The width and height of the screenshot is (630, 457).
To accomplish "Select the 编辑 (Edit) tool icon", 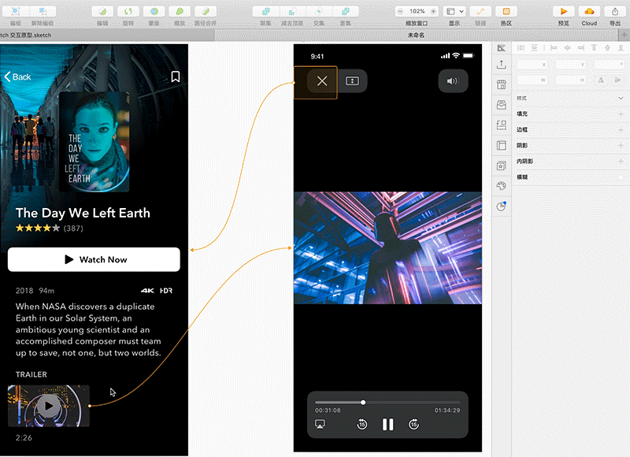I will (102, 11).
